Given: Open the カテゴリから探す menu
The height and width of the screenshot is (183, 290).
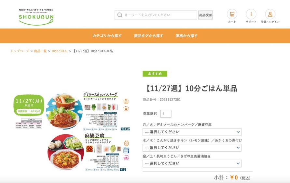Looking at the screenshot, I should [107, 36].
